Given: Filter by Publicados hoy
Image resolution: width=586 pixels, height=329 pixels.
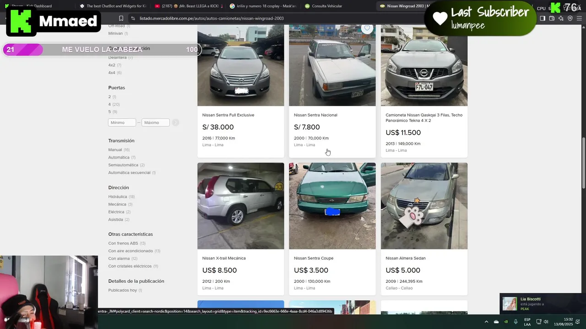Looking at the screenshot, I should tap(125, 290).
